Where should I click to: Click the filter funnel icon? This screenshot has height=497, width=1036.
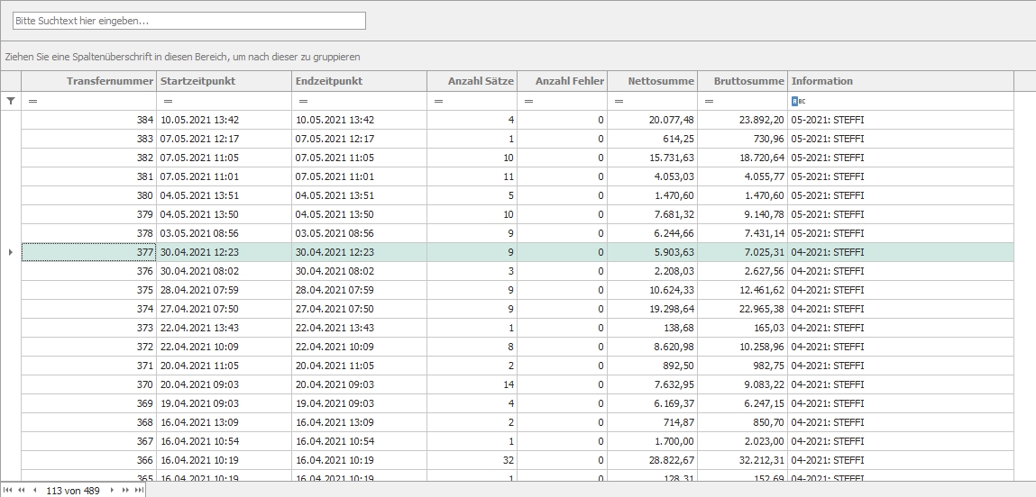pyautogui.click(x=10, y=101)
